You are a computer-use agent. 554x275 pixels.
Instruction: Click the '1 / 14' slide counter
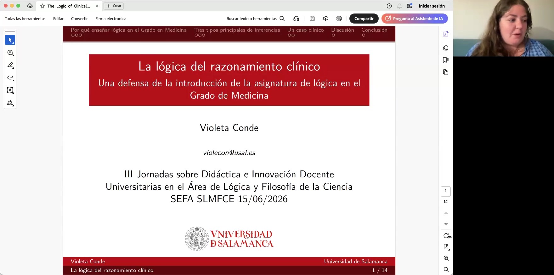380,270
